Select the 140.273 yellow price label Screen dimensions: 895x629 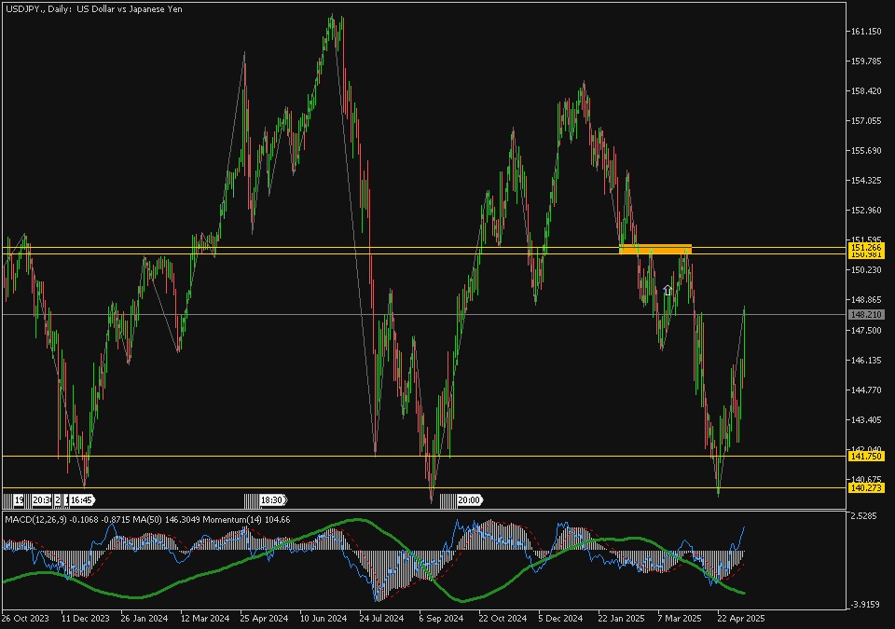click(x=866, y=487)
